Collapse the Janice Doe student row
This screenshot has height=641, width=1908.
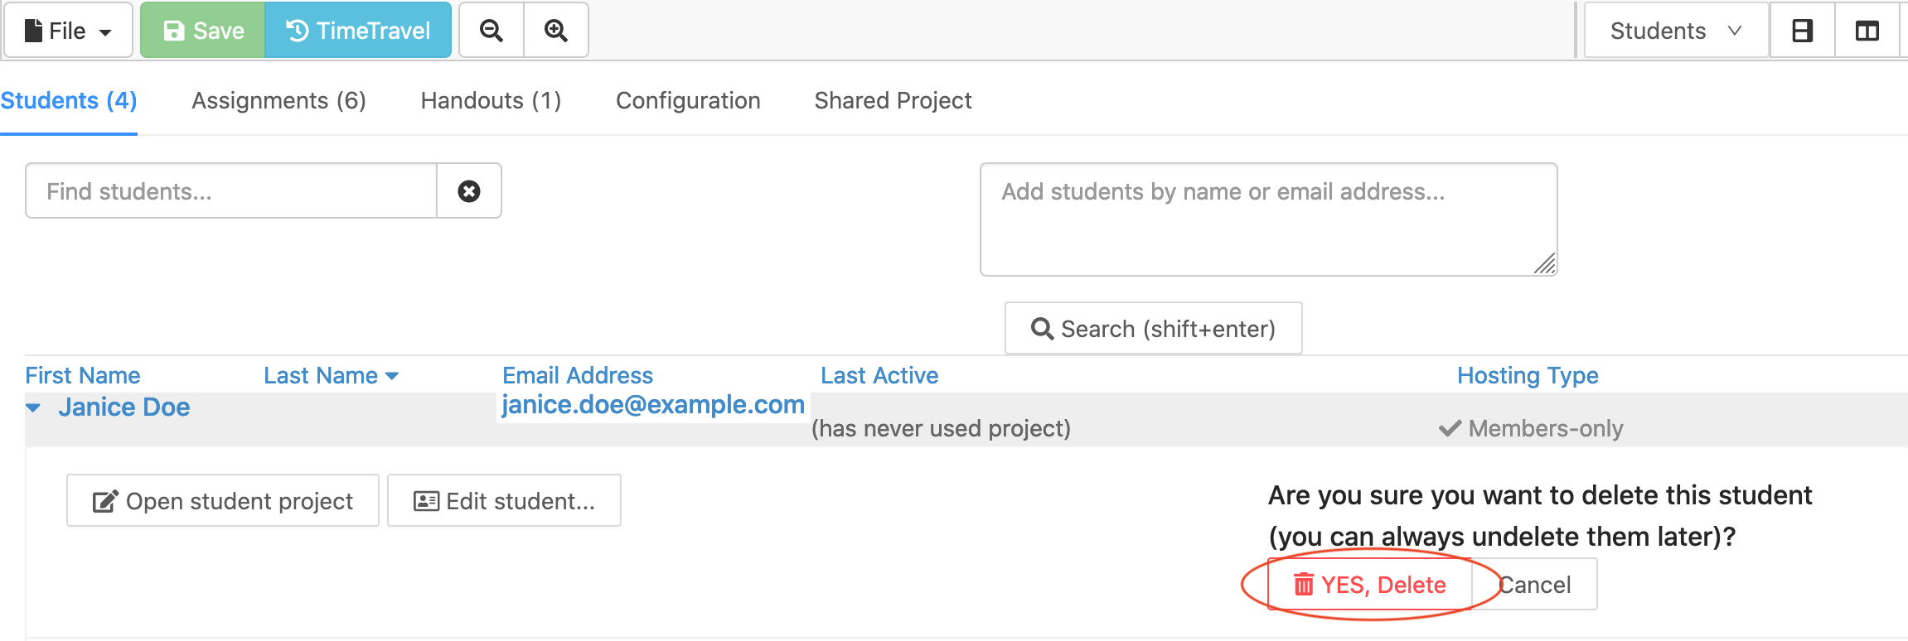(33, 407)
